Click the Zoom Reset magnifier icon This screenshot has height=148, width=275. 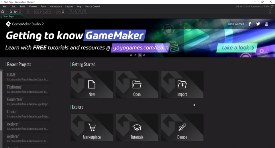coord(76,11)
